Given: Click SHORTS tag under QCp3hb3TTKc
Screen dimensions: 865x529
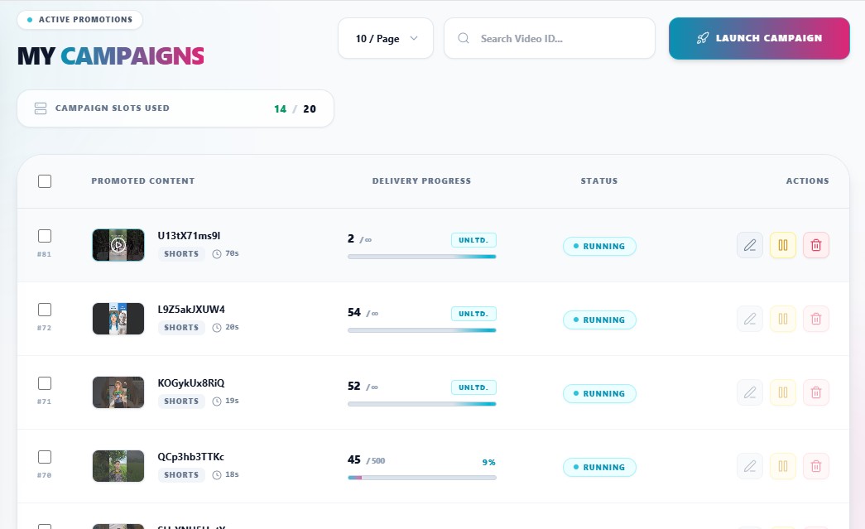Looking at the screenshot, I should [181, 475].
